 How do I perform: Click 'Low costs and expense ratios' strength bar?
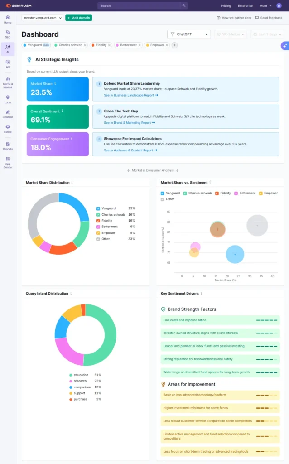pyautogui.click(x=220, y=320)
